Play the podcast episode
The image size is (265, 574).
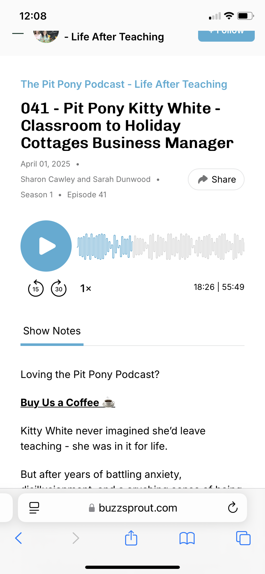pos(46,246)
